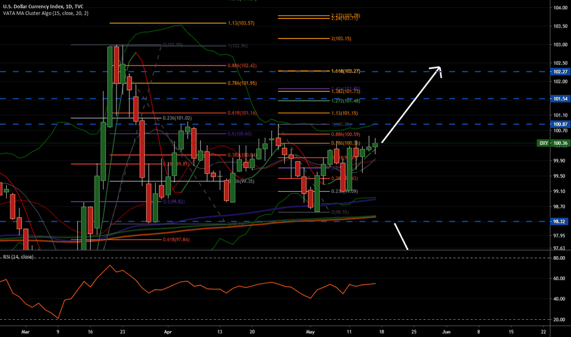Click the 102.50 value on the price axis
571x337 pixels.
click(x=561, y=63)
